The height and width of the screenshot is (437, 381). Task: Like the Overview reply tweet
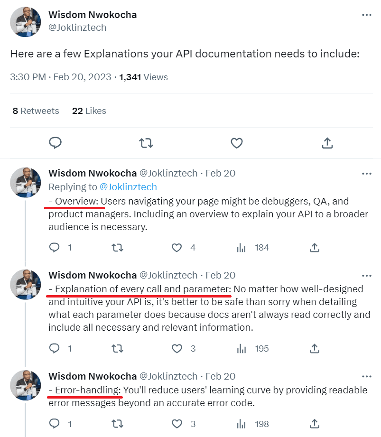pyautogui.click(x=177, y=248)
